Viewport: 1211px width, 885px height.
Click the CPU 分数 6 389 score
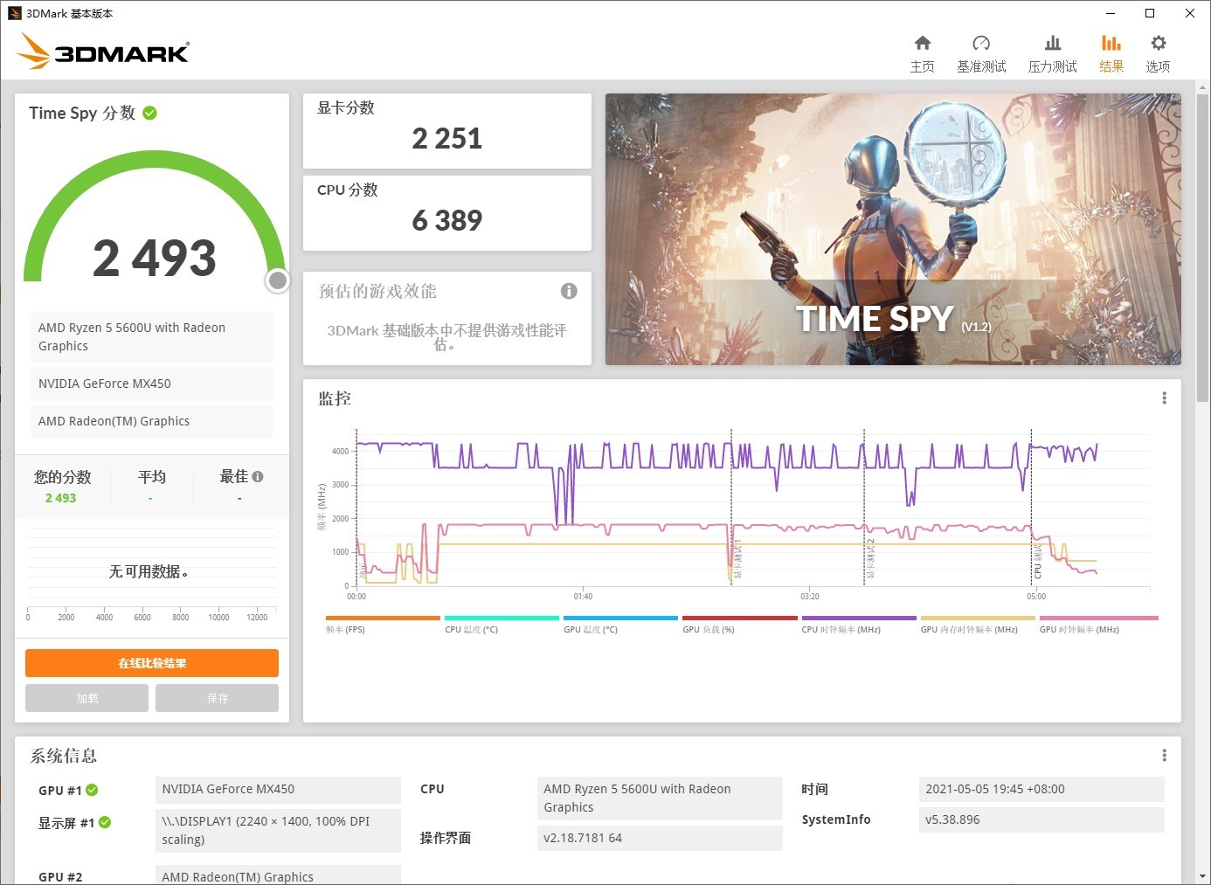(447, 220)
